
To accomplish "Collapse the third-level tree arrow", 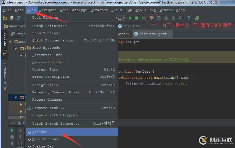I will point(21,56).
